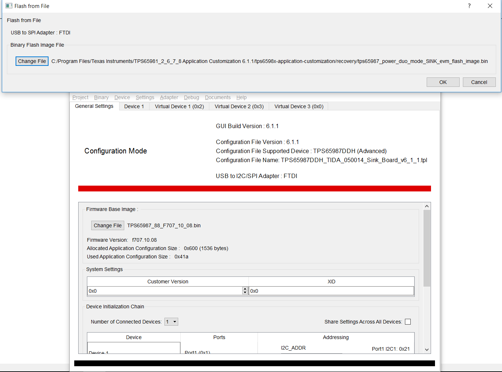Screen dimensions: 502x372
Task: Click Change File for Binary Flash Image
Action: (x=32, y=61)
